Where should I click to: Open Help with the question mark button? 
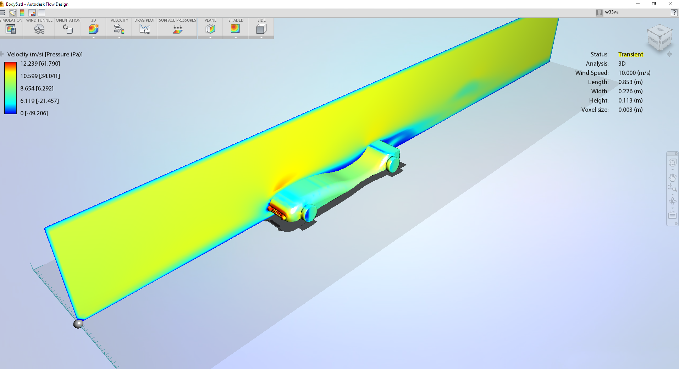674,13
